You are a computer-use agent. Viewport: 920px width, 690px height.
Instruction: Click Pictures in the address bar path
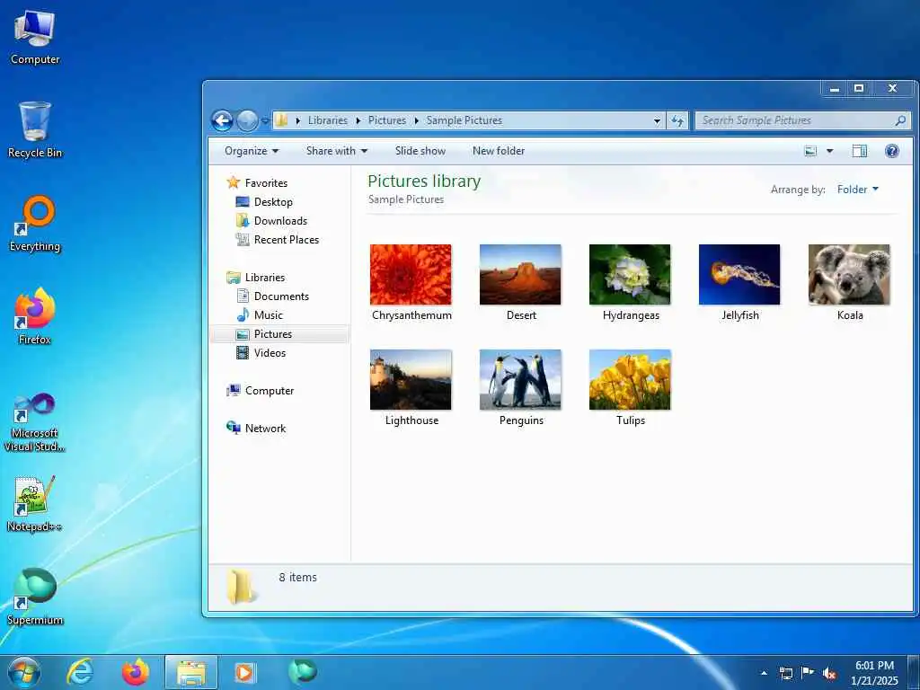point(386,120)
